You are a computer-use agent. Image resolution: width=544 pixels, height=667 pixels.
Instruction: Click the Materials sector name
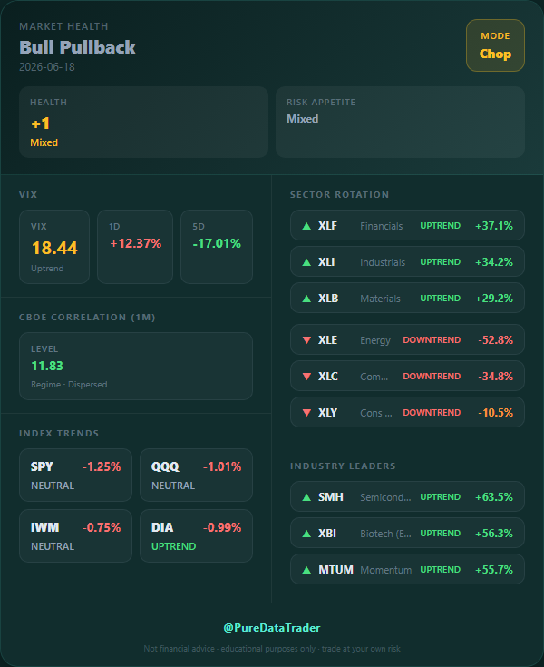[380, 299]
